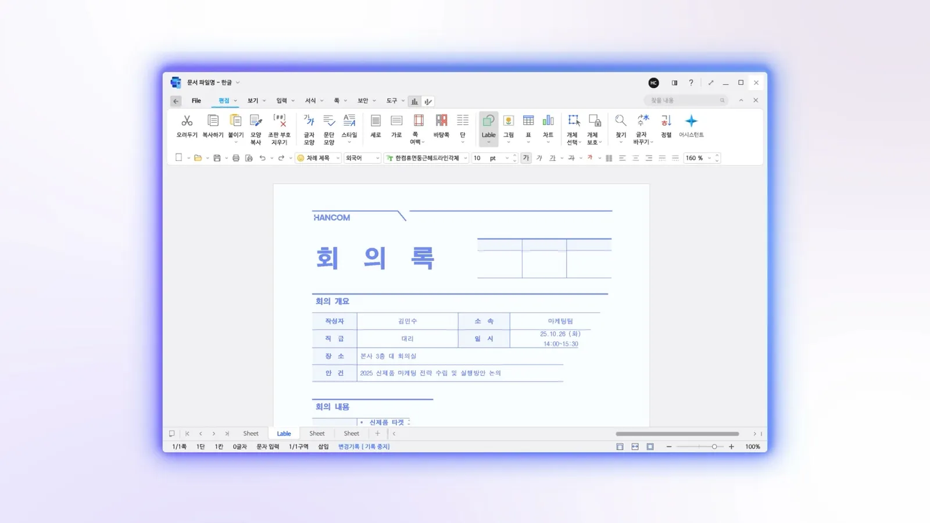Click the 세로 portrait orientation icon

375,120
